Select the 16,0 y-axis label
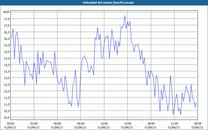The height and width of the screenshot is (130, 208). tap(7, 38)
